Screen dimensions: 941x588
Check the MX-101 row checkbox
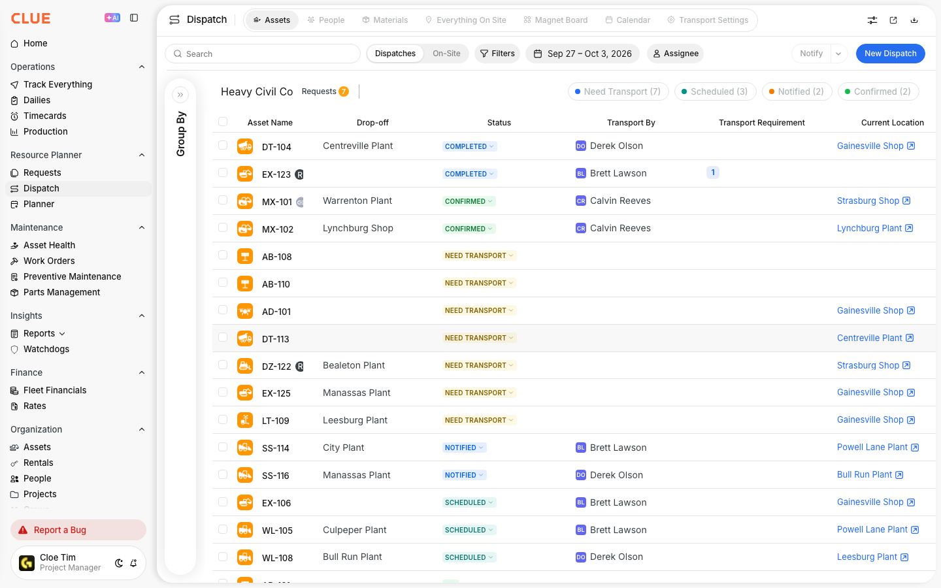(223, 200)
